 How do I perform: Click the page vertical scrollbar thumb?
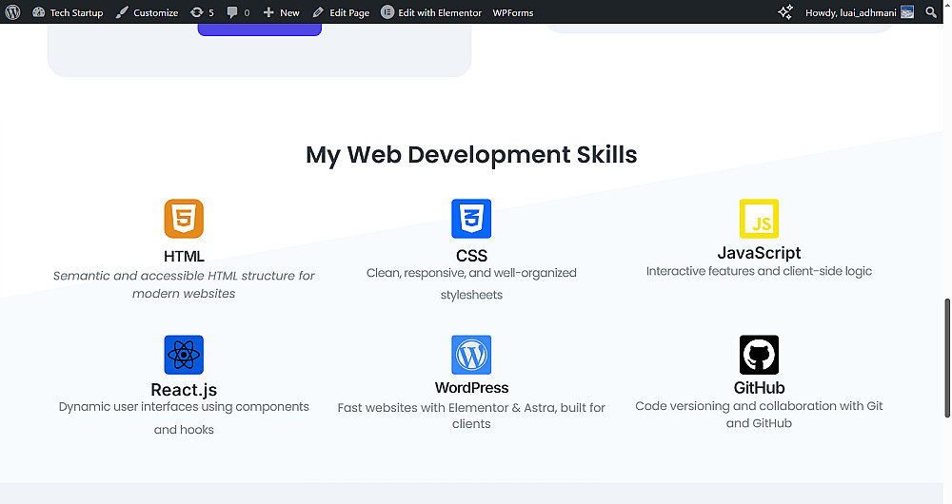coord(947,358)
